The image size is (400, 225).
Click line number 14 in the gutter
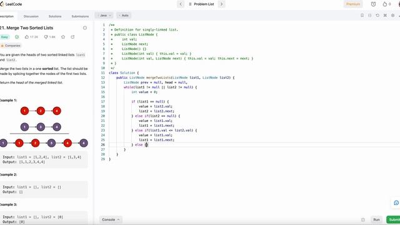pyautogui.click(x=103, y=87)
